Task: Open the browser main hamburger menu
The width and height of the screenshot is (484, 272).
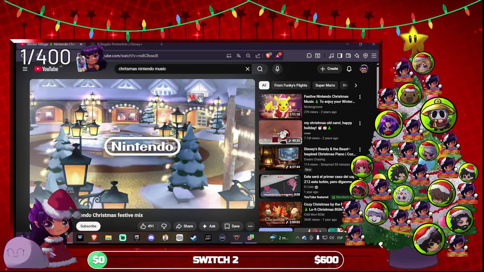Action: [x=374, y=56]
